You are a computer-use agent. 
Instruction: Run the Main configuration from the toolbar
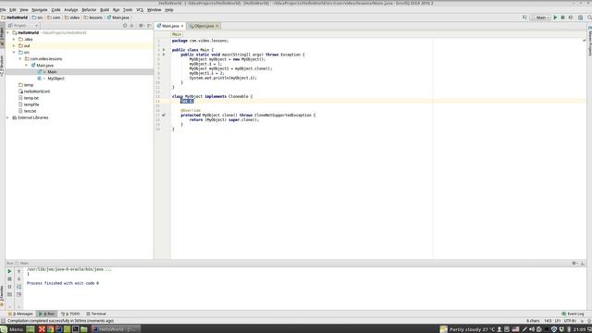(555, 18)
